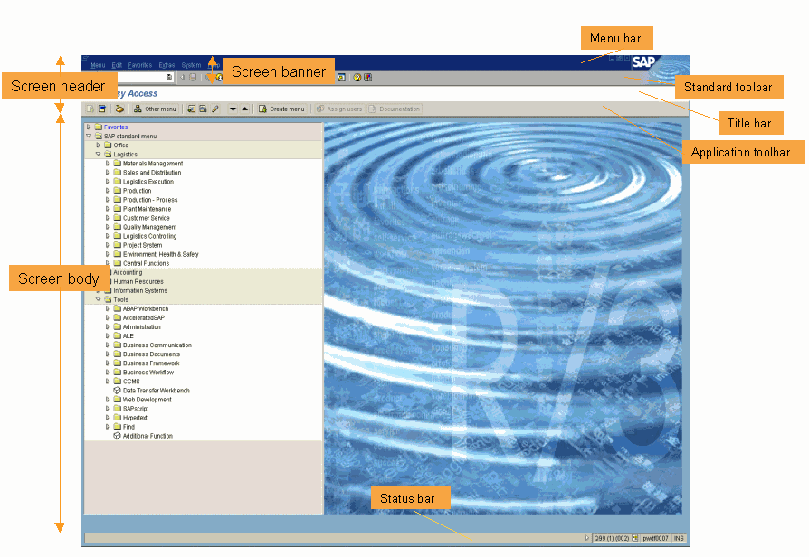Collapse the Logistics folder

tap(98, 155)
